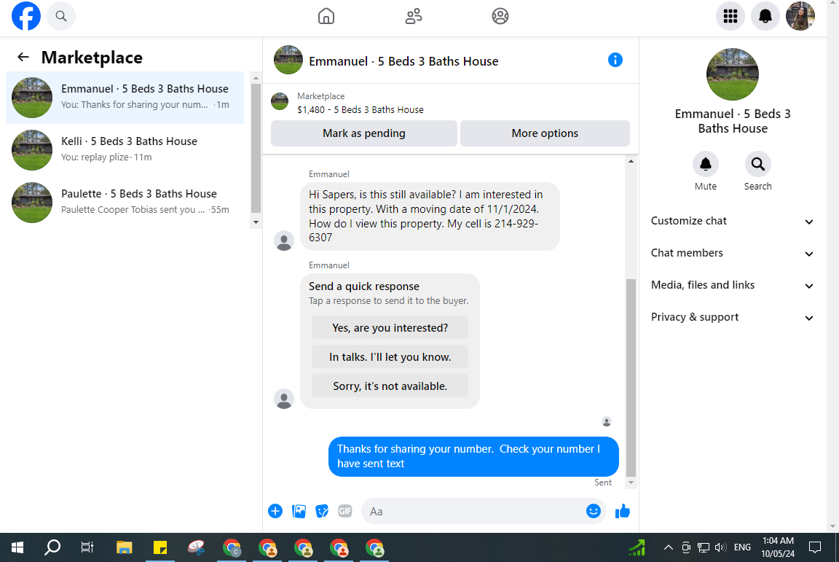839x562 pixels.
Task: Open the Groups icon in top navigation
Action: tap(500, 16)
